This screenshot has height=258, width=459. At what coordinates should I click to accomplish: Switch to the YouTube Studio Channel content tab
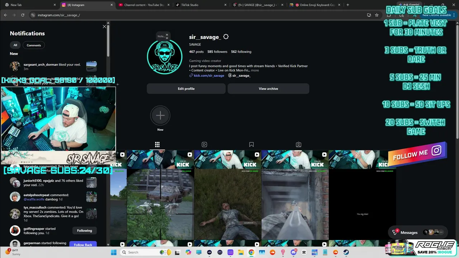(144, 5)
